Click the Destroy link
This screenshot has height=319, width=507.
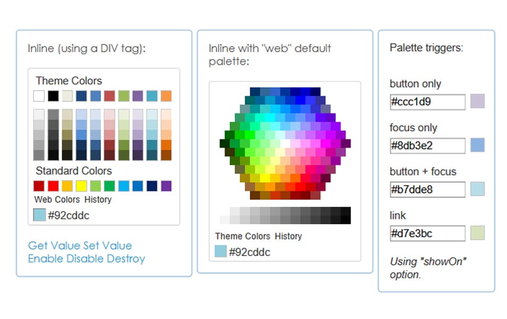125,259
